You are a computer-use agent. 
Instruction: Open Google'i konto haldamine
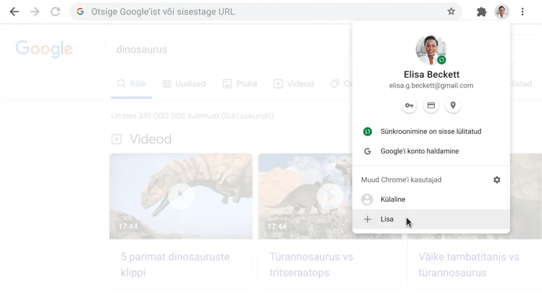[x=419, y=152]
